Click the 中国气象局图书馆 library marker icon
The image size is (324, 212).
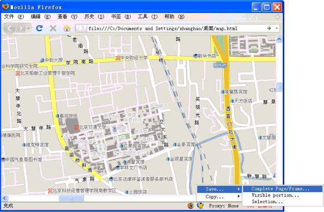[x=3, y=160]
